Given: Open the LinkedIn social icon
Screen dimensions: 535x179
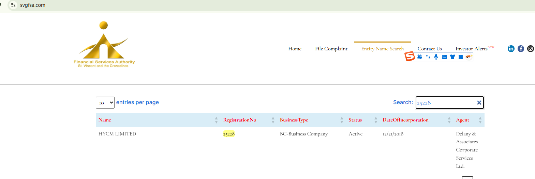Looking at the screenshot, I should point(511,49).
